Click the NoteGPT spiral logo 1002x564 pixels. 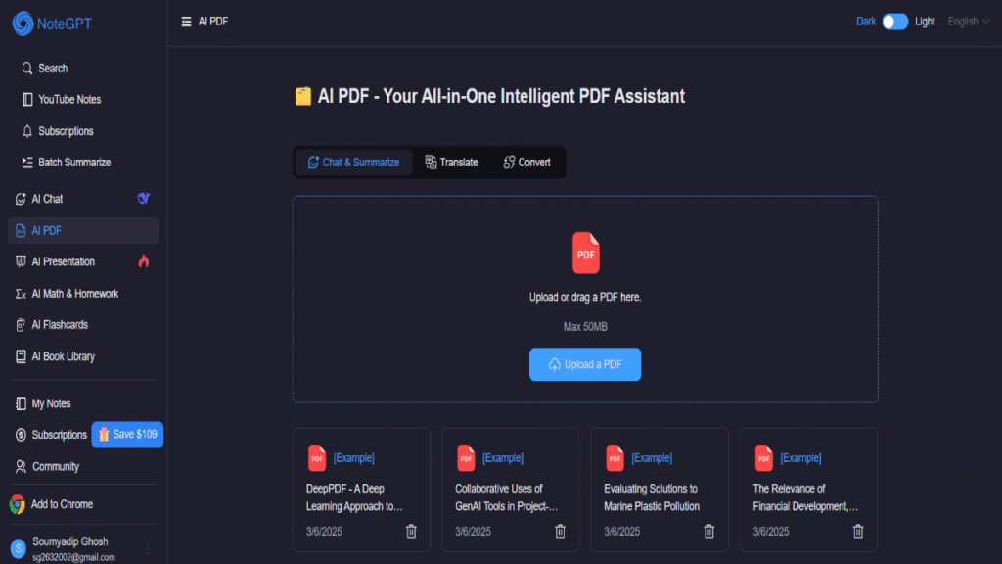(x=23, y=23)
